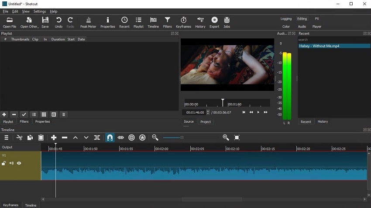Mute the V1 track audio
371x208 pixels.
click(x=11, y=163)
